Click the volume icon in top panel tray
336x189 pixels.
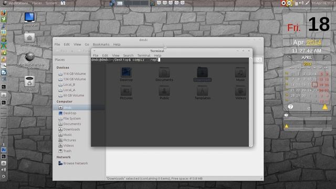[301, 3]
